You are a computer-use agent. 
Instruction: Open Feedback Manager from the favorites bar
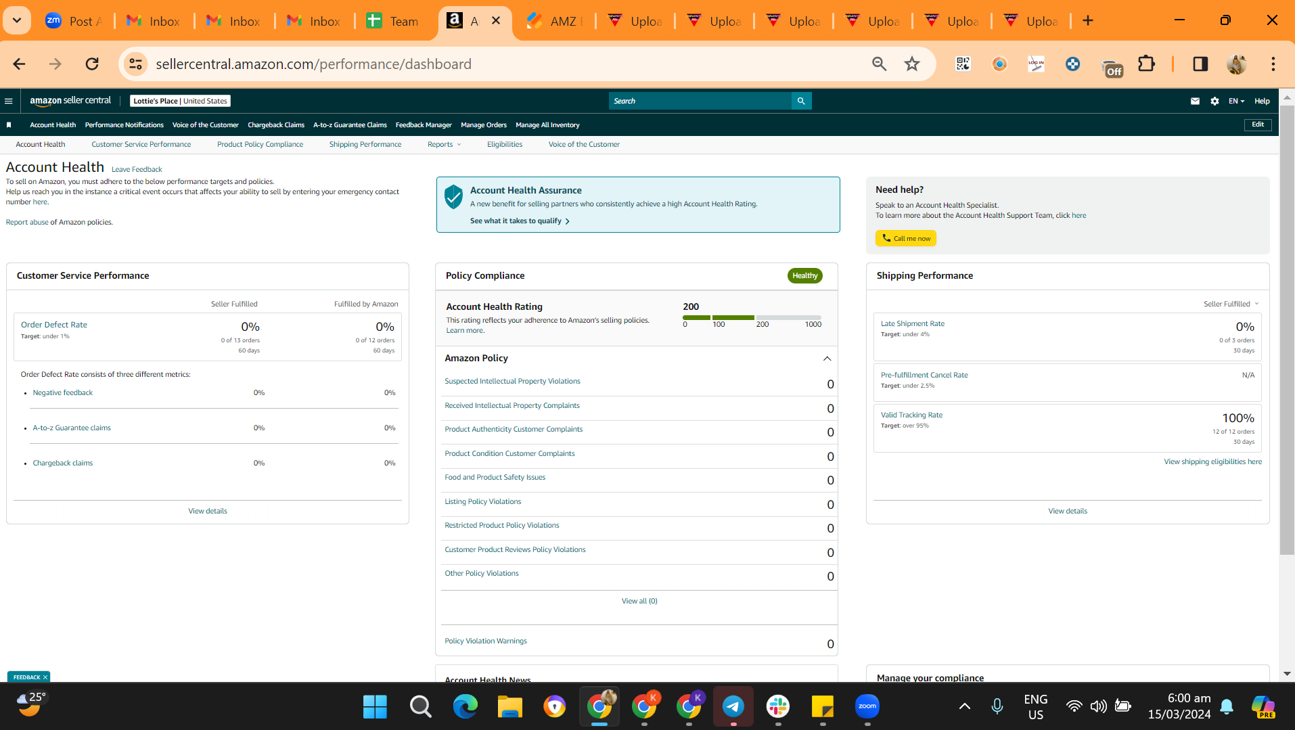click(x=424, y=125)
